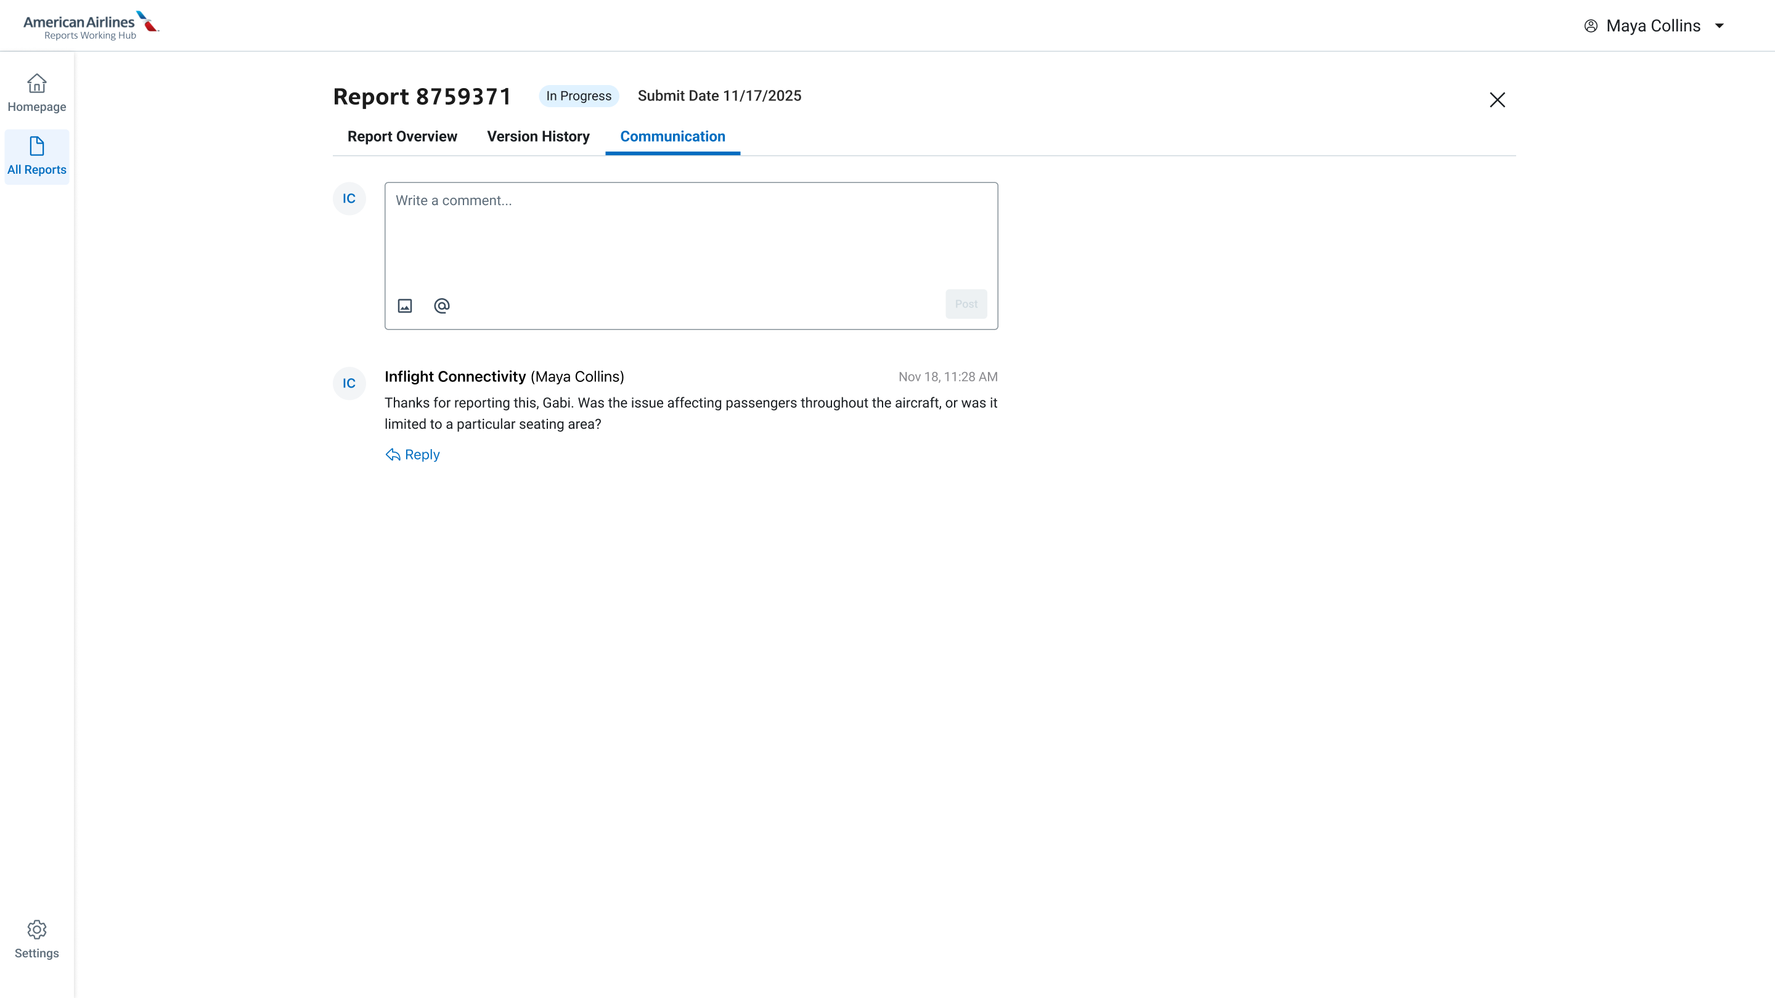Click the IC avatar on the posted comment
This screenshot has height=998, width=1775.
coord(349,383)
